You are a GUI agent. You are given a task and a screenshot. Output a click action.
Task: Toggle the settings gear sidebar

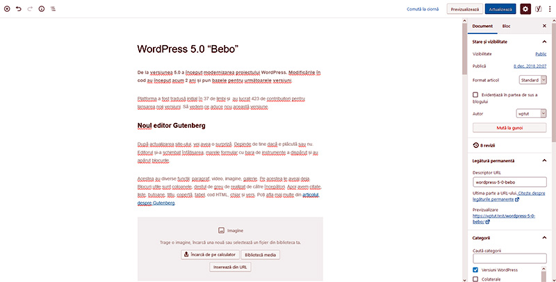[x=525, y=9]
